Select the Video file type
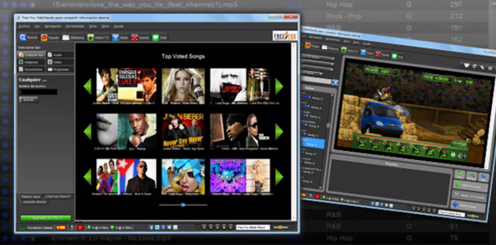 point(60,62)
